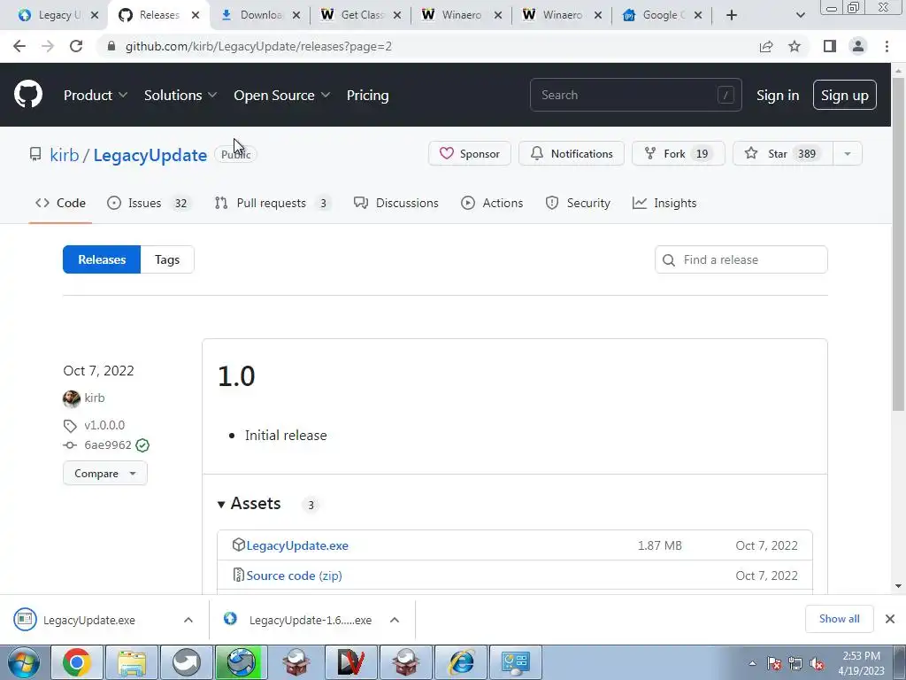
Task: Close the Google tab
Action: (698, 15)
